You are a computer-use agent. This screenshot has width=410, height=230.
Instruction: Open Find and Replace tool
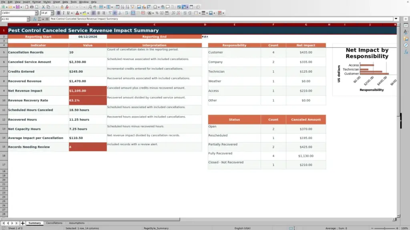pyautogui.click(x=90, y=7)
